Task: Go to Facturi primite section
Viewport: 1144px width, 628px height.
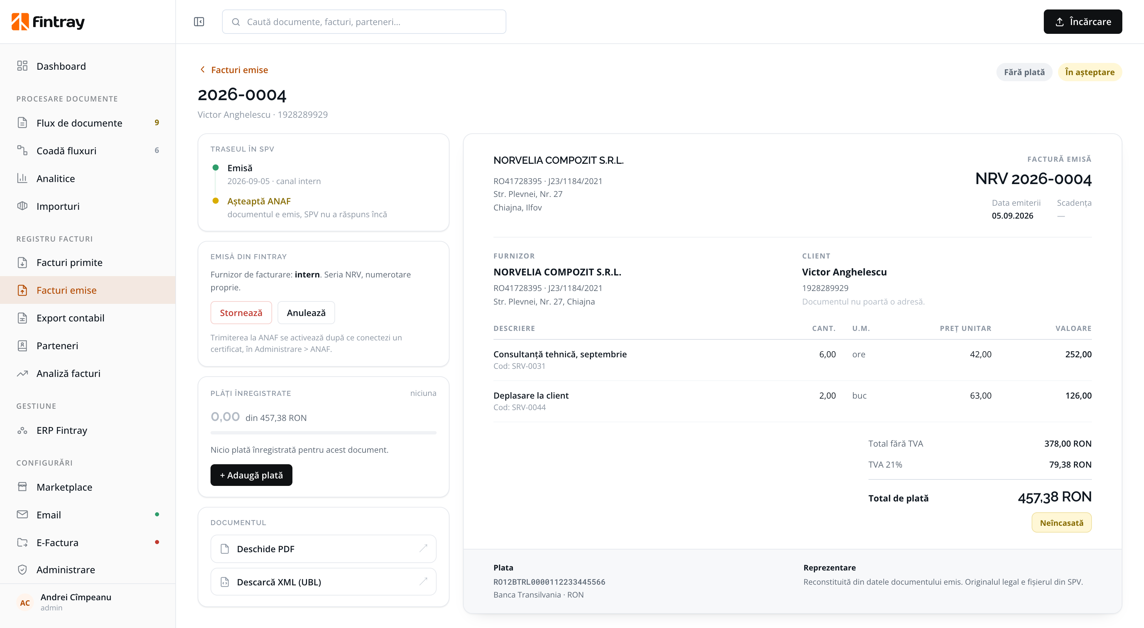Action: coord(88,262)
